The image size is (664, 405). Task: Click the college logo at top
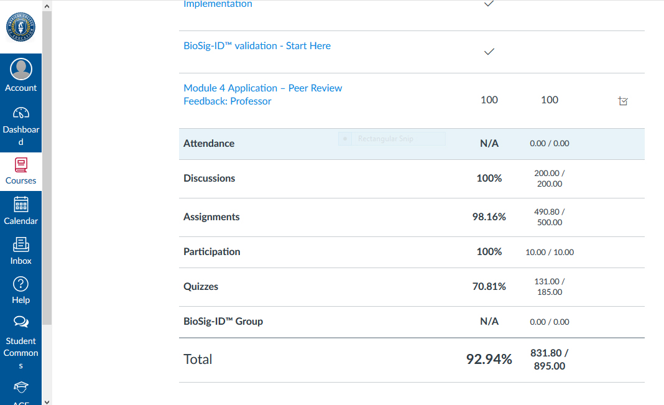[21, 27]
